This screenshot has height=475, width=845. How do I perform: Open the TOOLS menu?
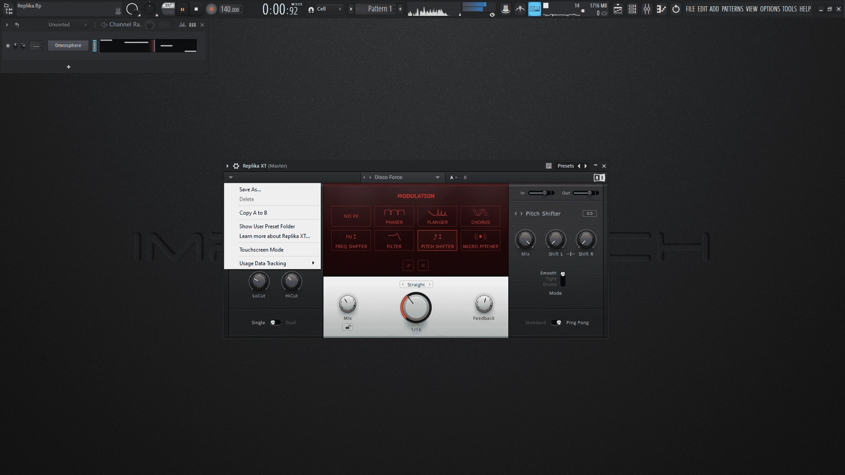[x=790, y=9]
